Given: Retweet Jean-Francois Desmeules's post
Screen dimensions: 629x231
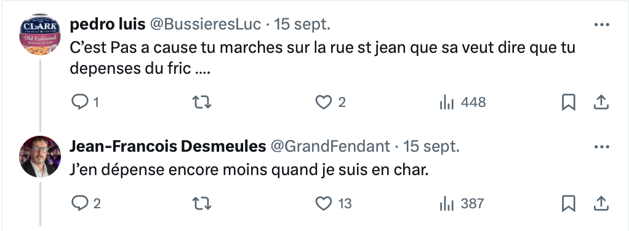Looking at the screenshot, I should tap(202, 204).
